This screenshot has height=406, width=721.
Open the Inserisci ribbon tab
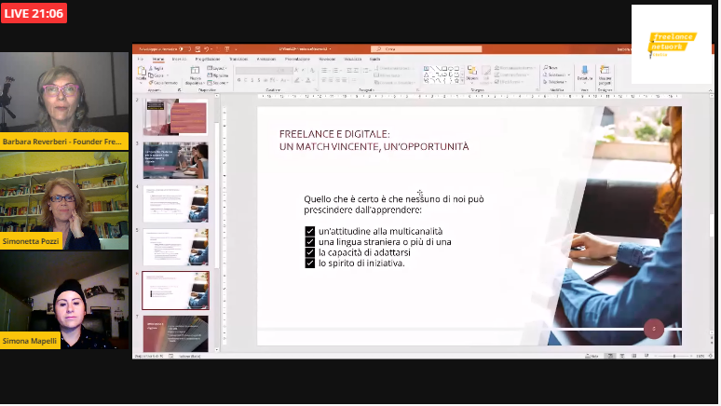pyautogui.click(x=180, y=60)
